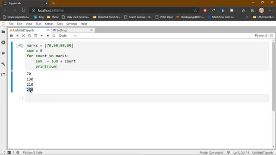Screen dimensions: 276x155
Task: Open the Notebook Tools wrench icon
Action: 3,64
